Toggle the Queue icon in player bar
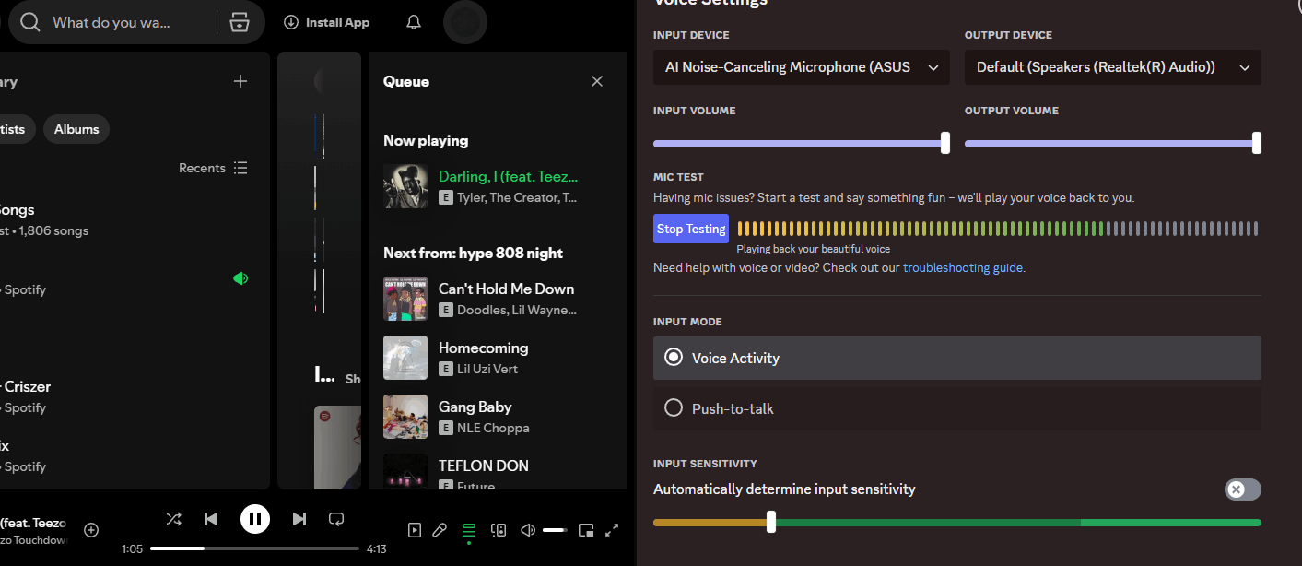This screenshot has height=566, width=1302. coord(469,529)
